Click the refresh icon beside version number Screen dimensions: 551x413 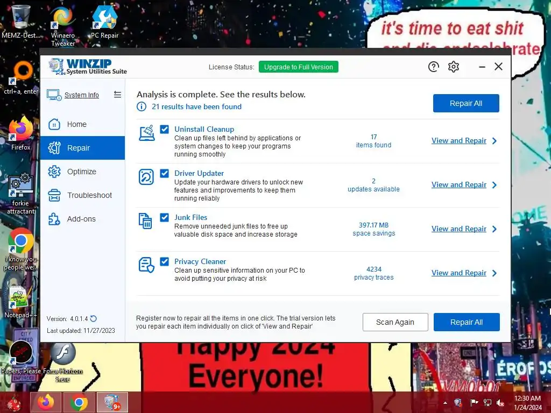(94, 318)
